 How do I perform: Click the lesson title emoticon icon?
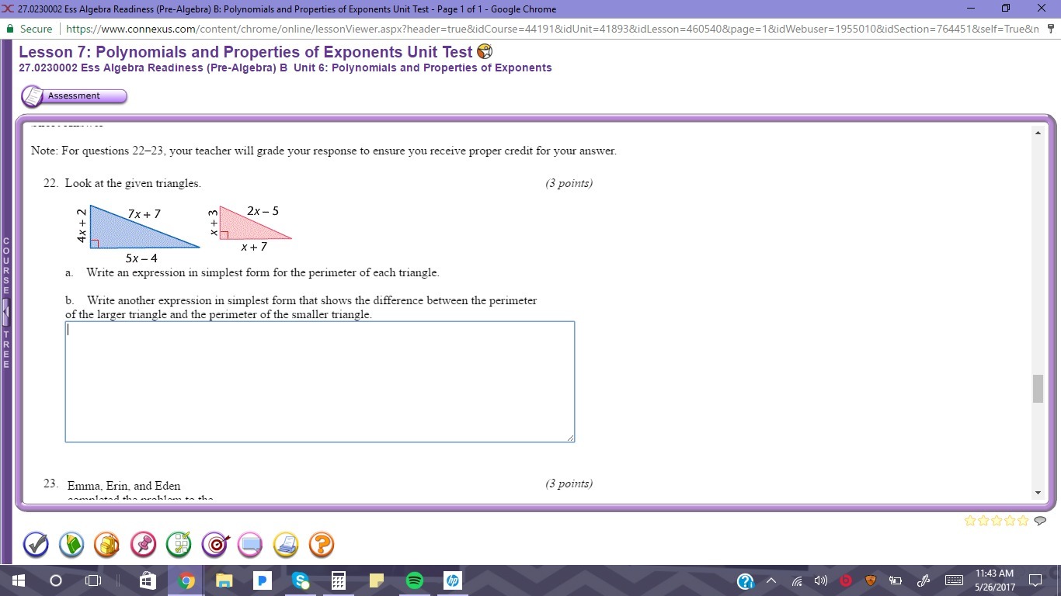485,52
